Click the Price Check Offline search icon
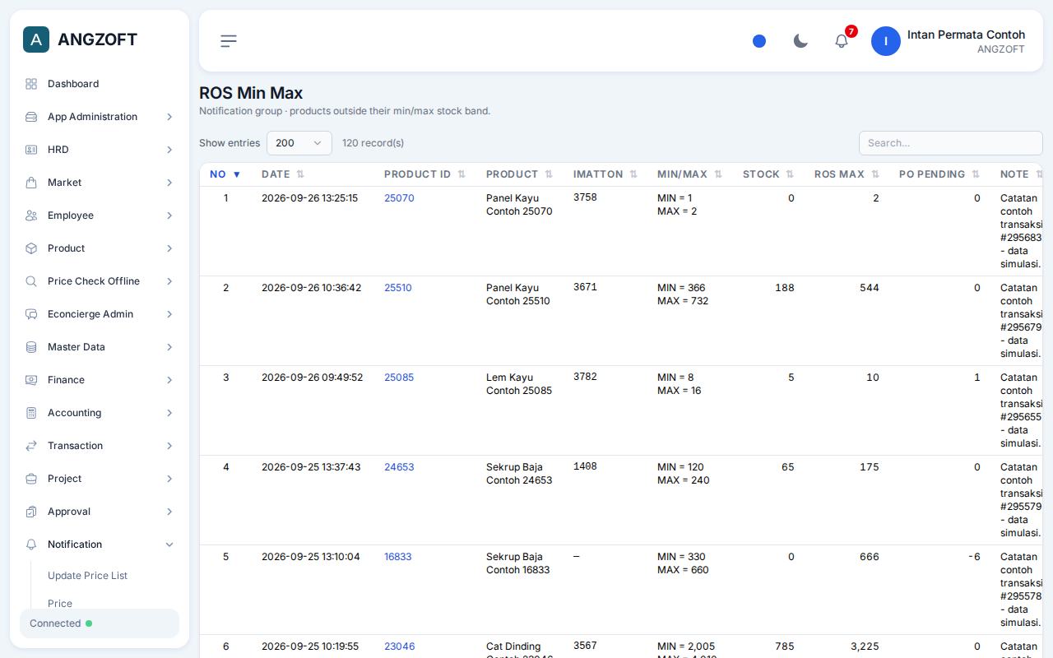This screenshot has width=1053, height=658. click(31, 281)
